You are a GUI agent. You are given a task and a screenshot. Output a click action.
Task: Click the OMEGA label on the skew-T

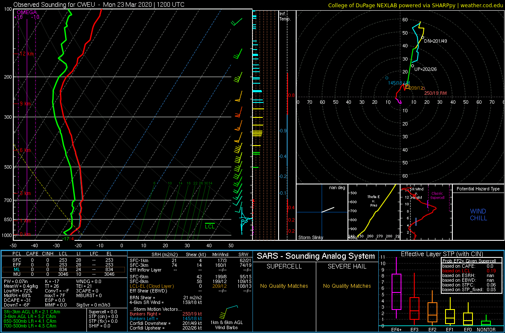(27, 12)
